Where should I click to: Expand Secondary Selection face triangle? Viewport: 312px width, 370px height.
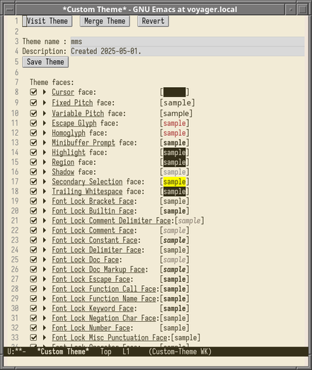click(x=45, y=182)
